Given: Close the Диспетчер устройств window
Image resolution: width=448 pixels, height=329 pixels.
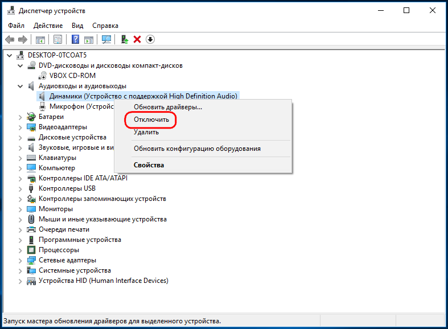Looking at the screenshot, I should click(433, 11).
